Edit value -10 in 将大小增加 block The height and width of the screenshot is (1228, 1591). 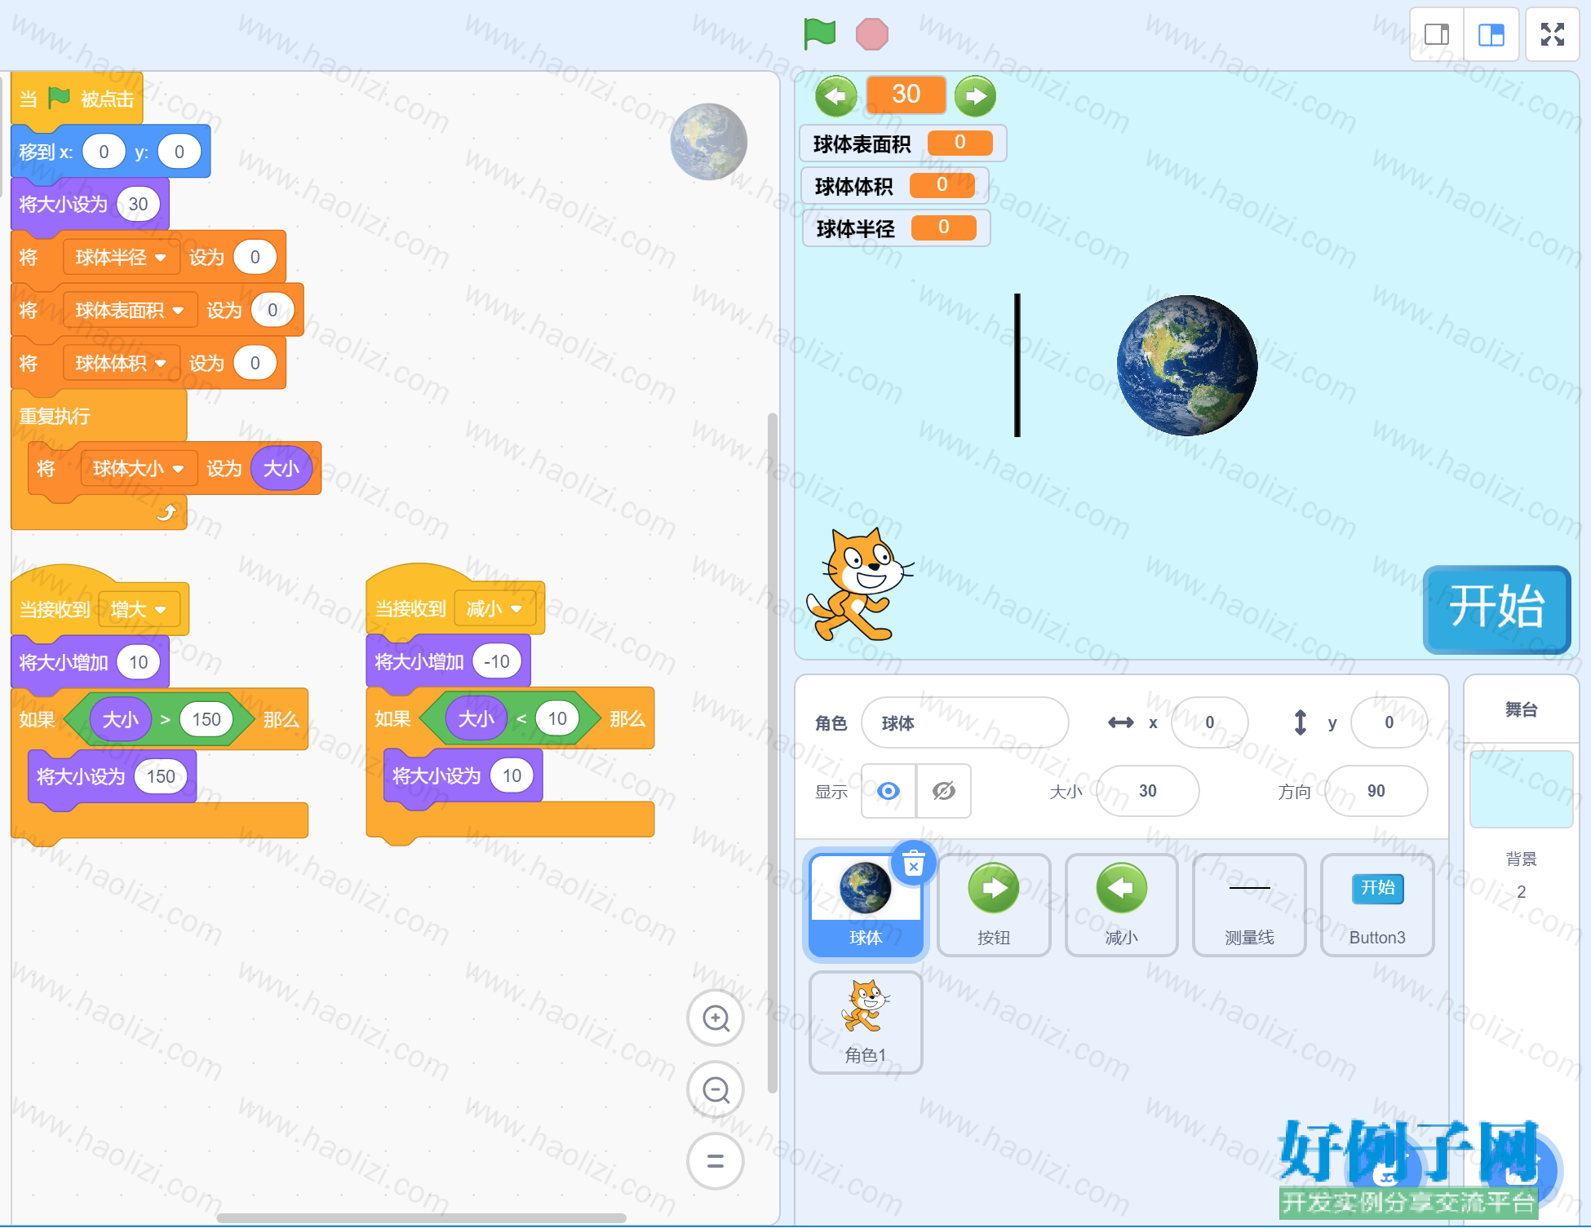497,661
